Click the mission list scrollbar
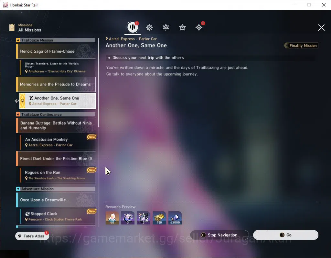 pyautogui.click(x=99, y=82)
